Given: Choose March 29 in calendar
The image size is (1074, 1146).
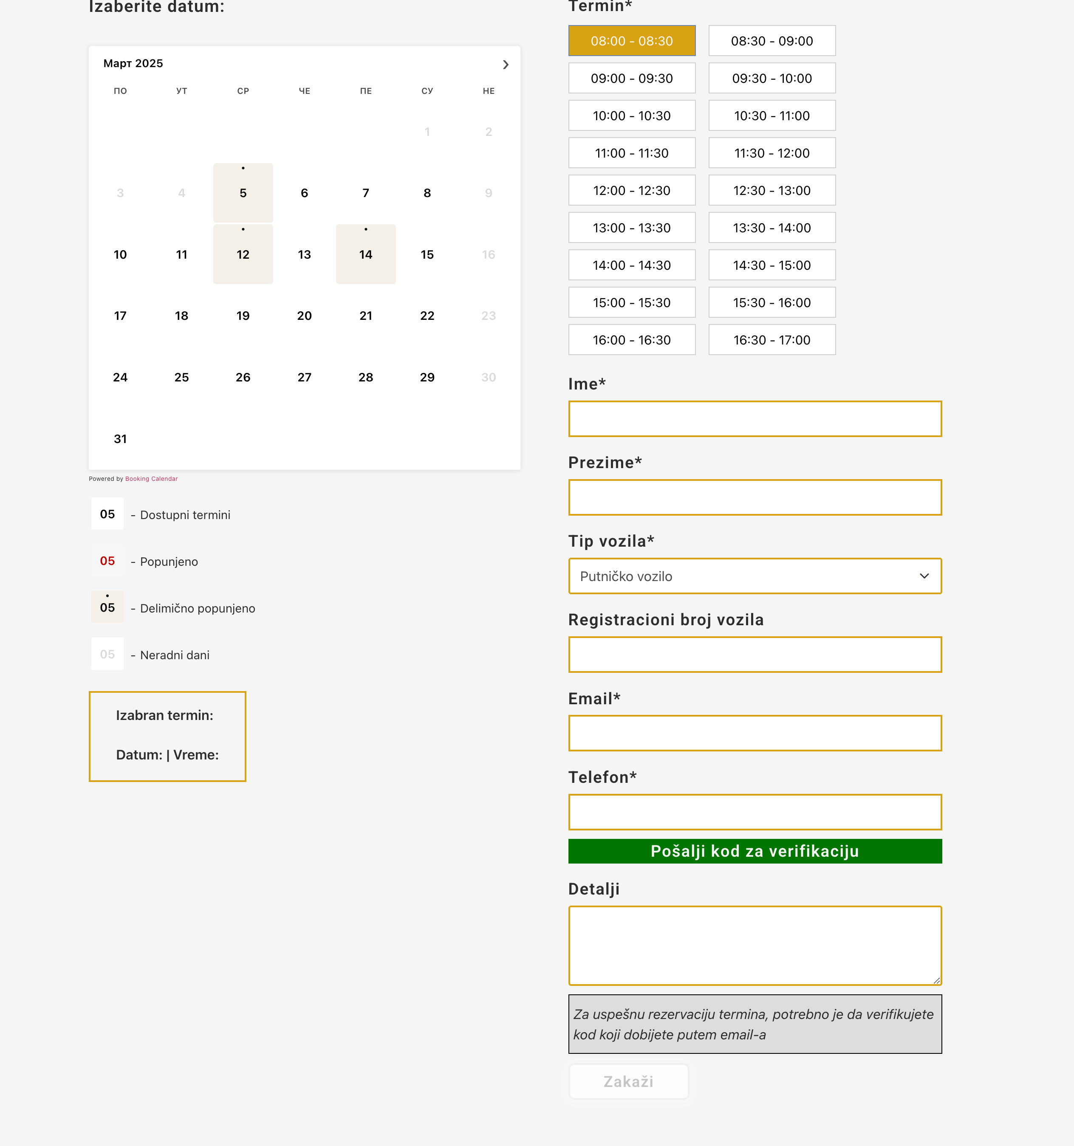Looking at the screenshot, I should [427, 378].
